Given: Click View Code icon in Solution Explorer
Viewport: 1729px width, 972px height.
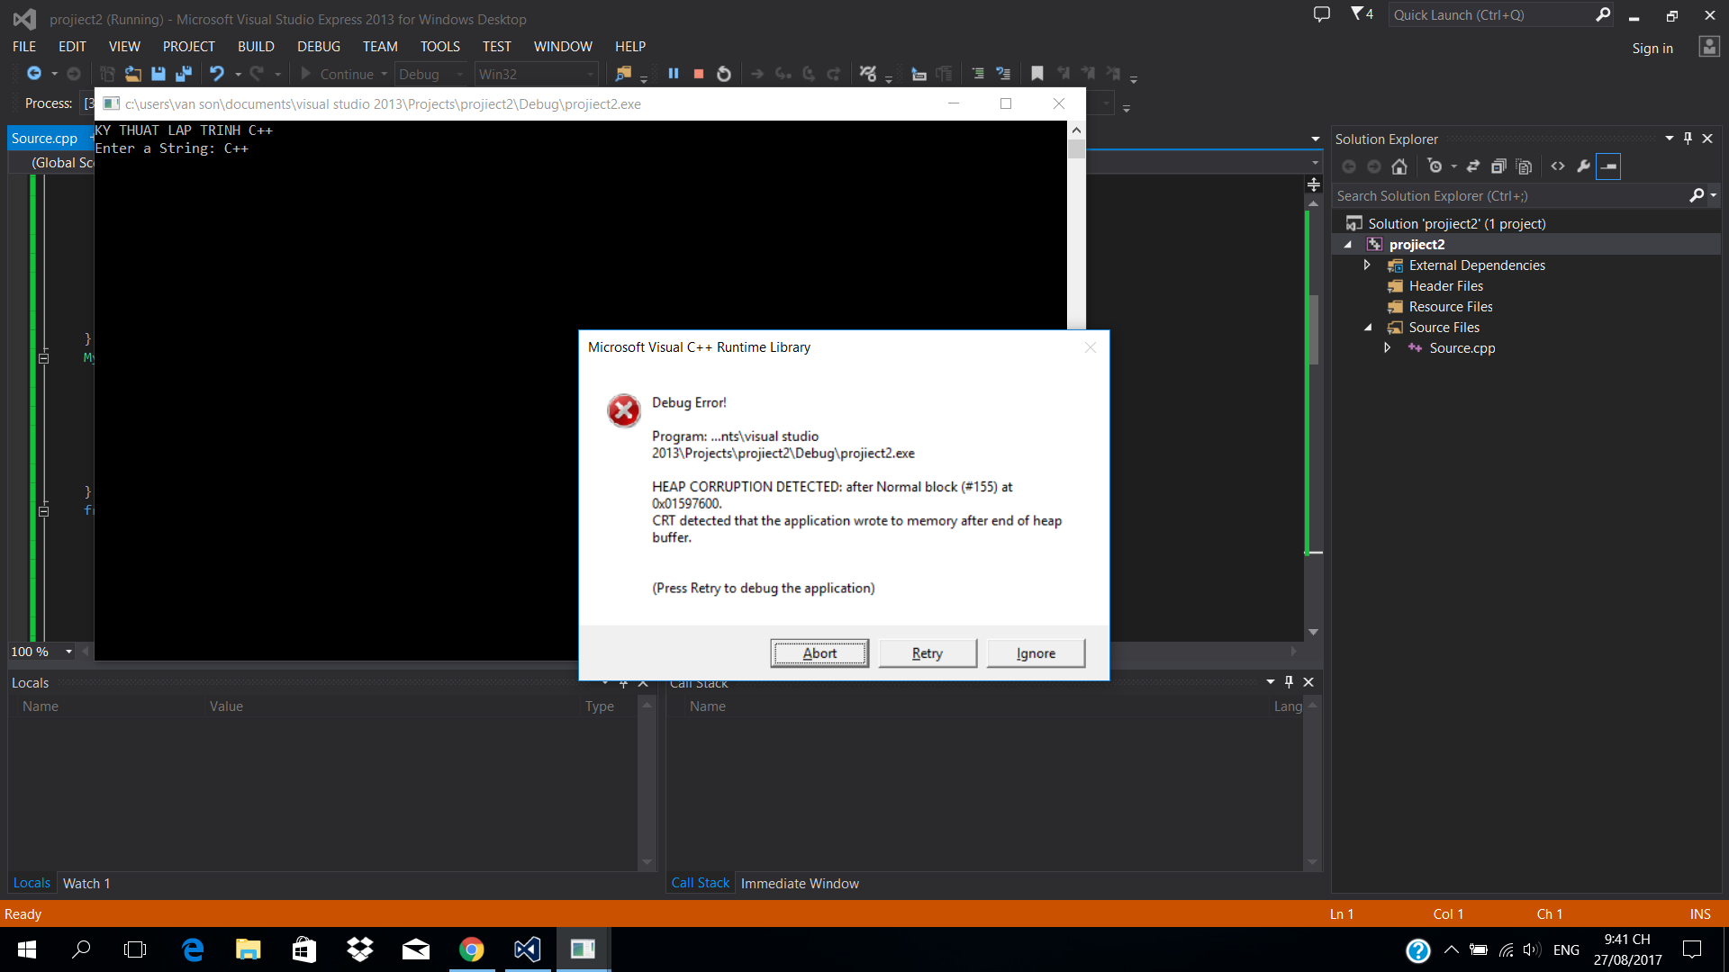Looking at the screenshot, I should coord(1557,166).
